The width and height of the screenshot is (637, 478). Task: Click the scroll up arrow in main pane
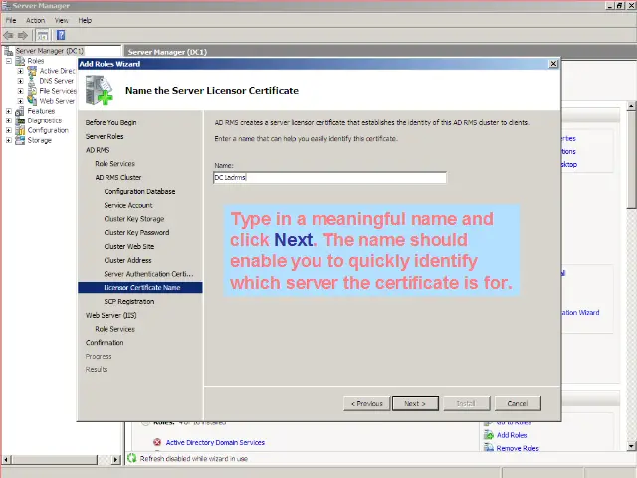click(631, 106)
